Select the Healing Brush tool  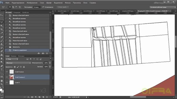pyautogui.click(x=2, y=37)
